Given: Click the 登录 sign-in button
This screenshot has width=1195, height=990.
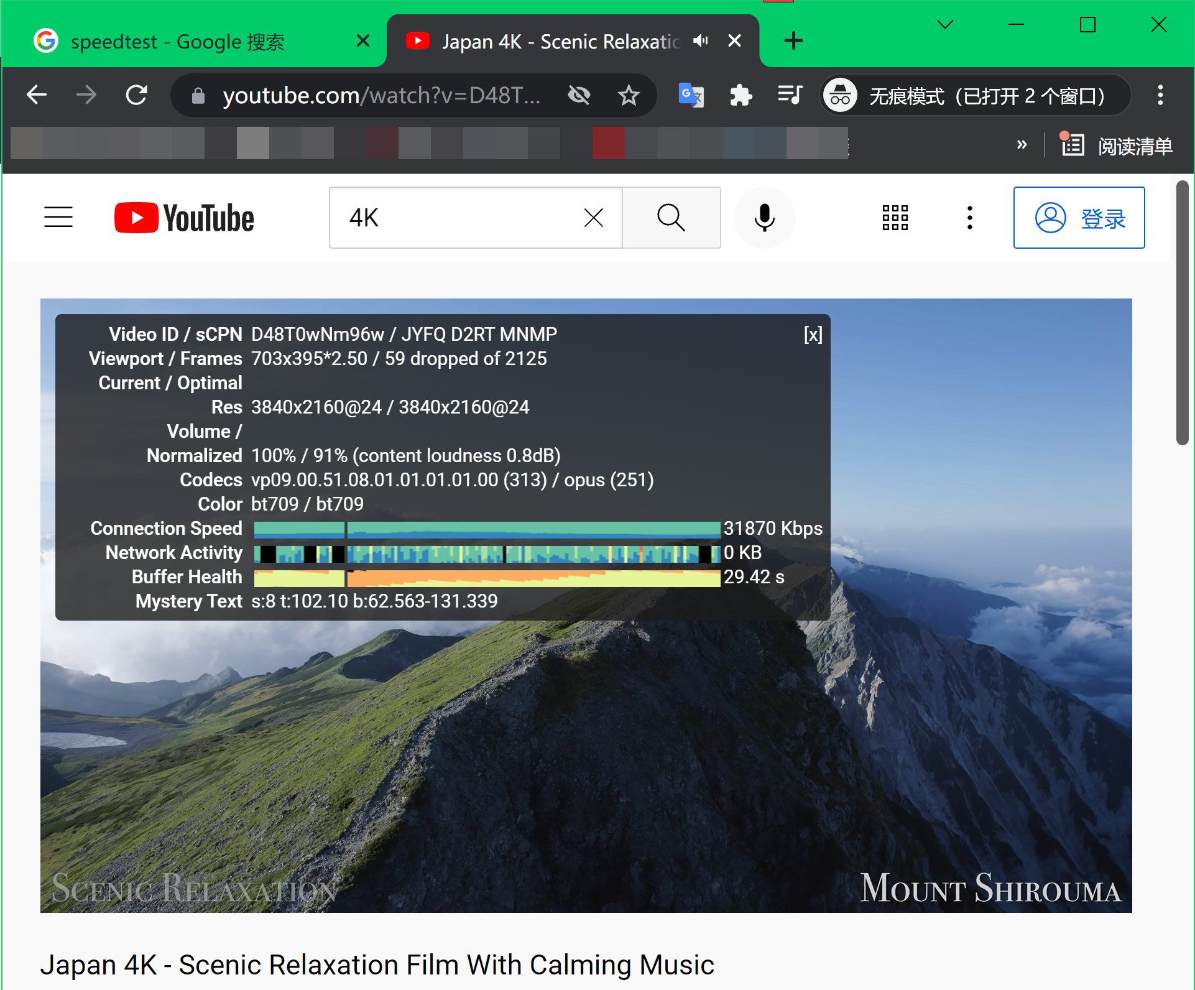Looking at the screenshot, I should [1079, 218].
